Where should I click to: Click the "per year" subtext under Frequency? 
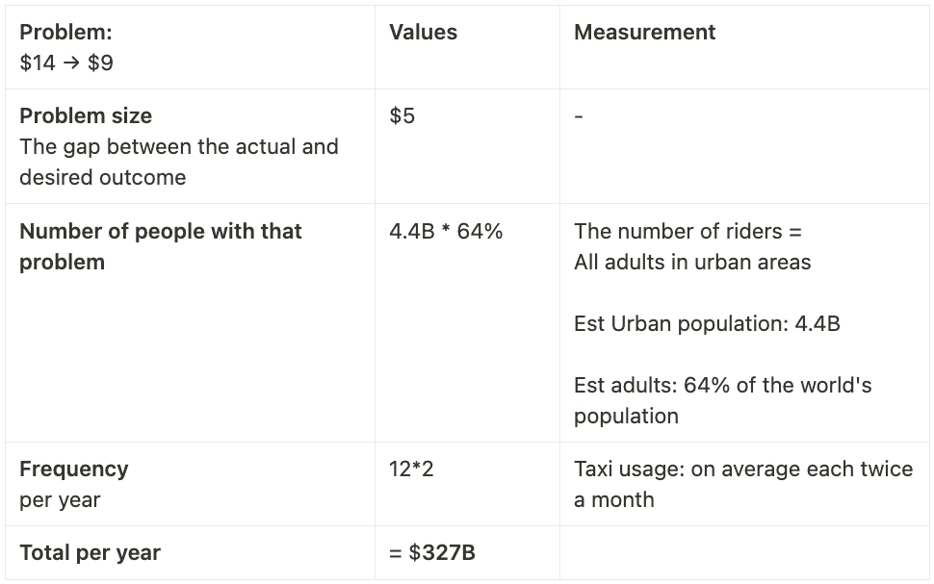[x=60, y=499]
